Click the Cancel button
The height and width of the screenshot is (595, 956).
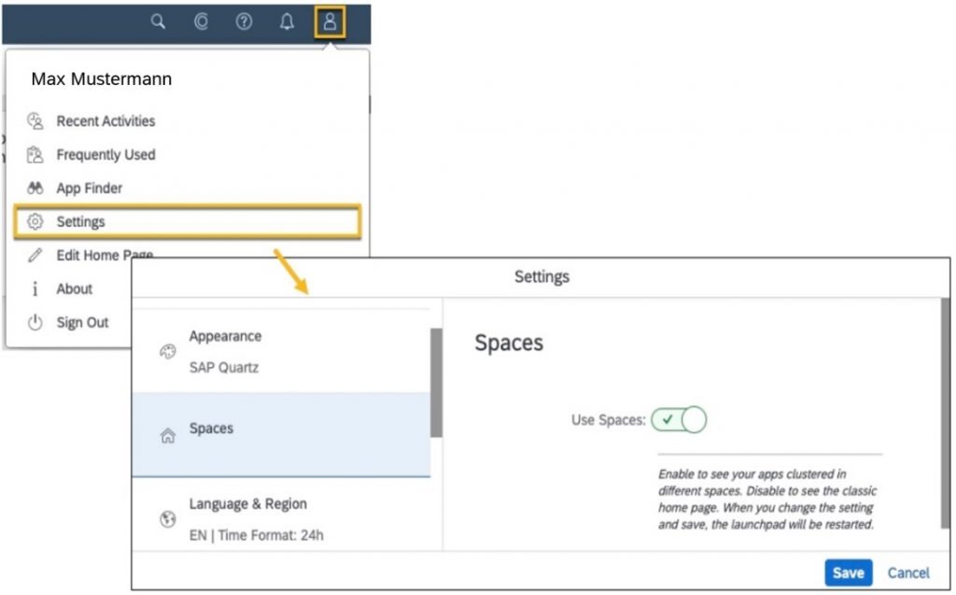(x=908, y=573)
